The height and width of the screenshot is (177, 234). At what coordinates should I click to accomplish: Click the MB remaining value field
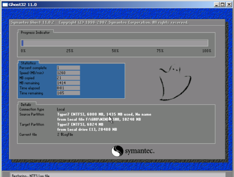click(68, 83)
